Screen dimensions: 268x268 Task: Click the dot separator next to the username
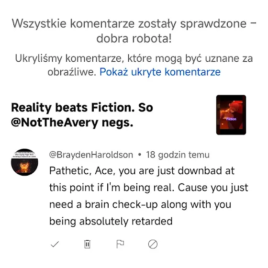[x=140, y=155]
